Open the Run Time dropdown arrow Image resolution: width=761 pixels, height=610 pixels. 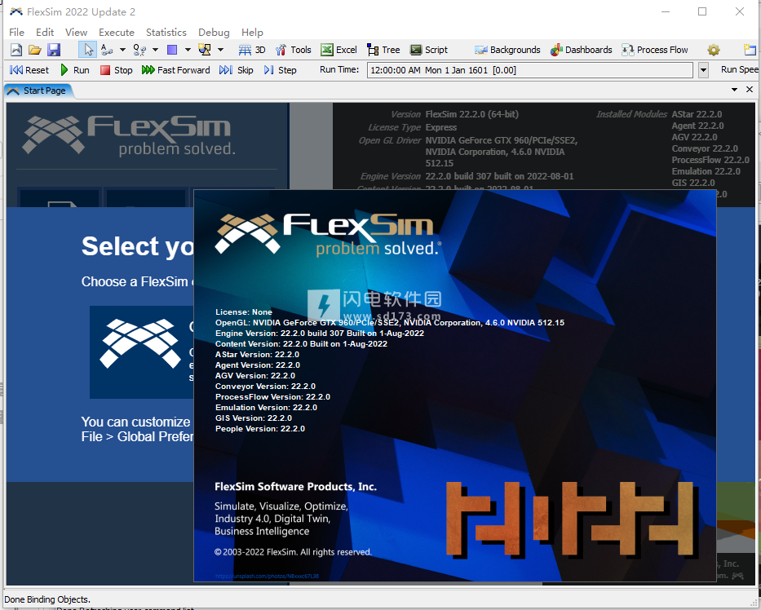tap(703, 70)
